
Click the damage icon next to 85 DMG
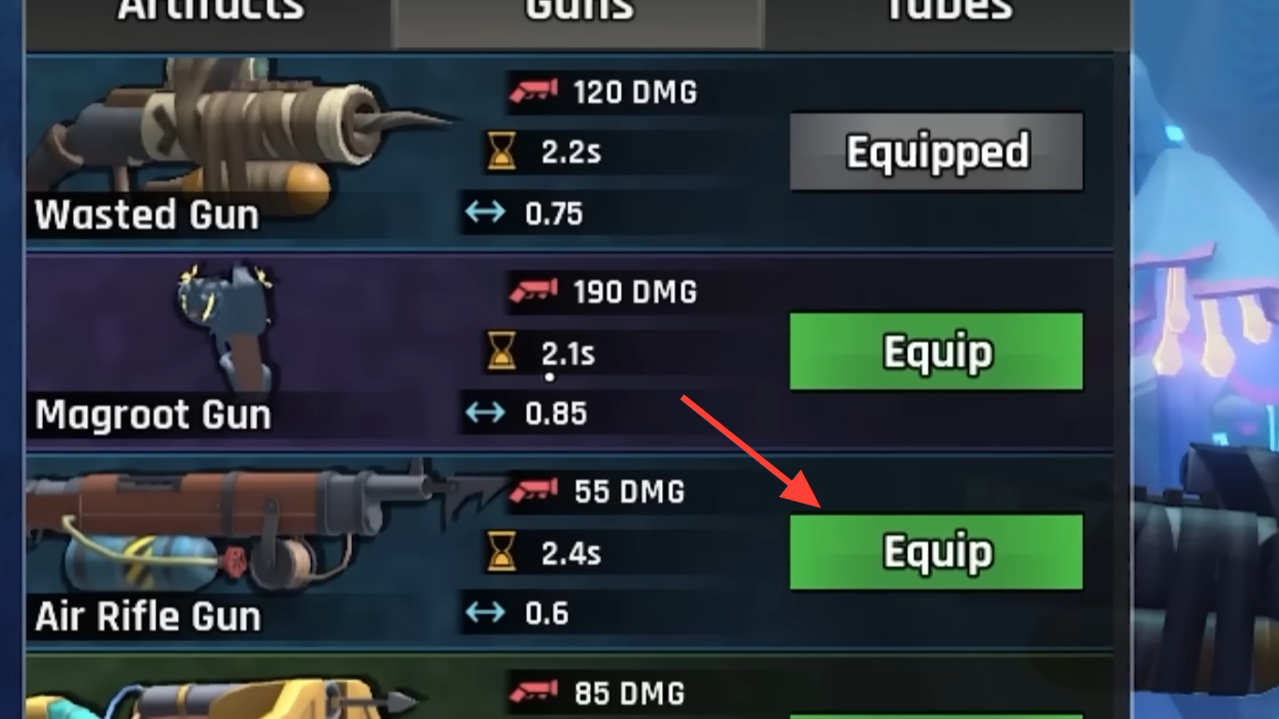(x=534, y=692)
